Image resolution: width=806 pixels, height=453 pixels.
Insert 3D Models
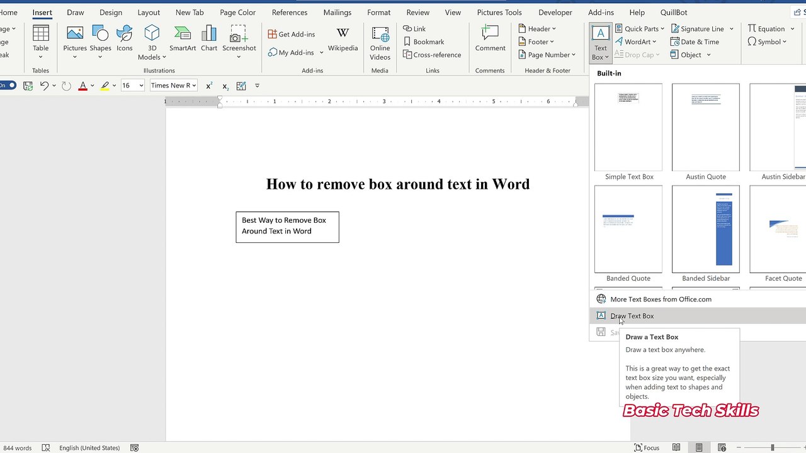click(152, 42)
